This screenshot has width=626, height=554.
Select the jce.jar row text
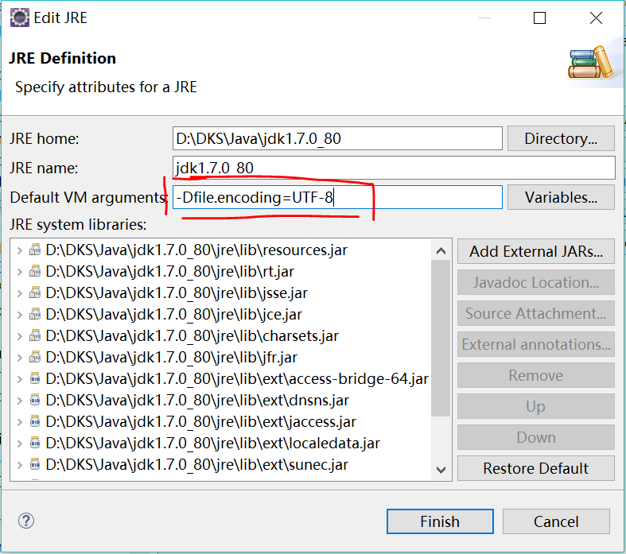pyautogui.click(x=173, y=314)
